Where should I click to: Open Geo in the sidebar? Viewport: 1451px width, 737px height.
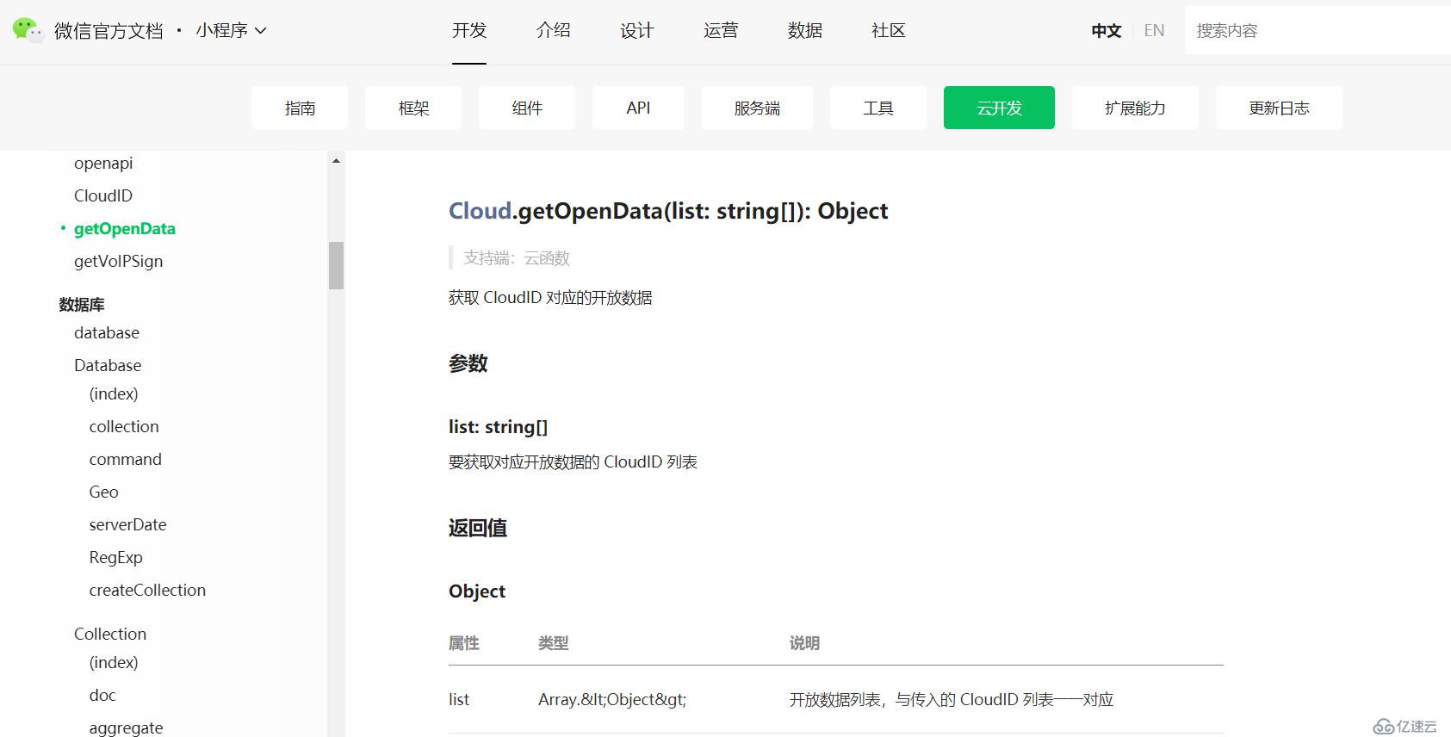pos(103,492)
